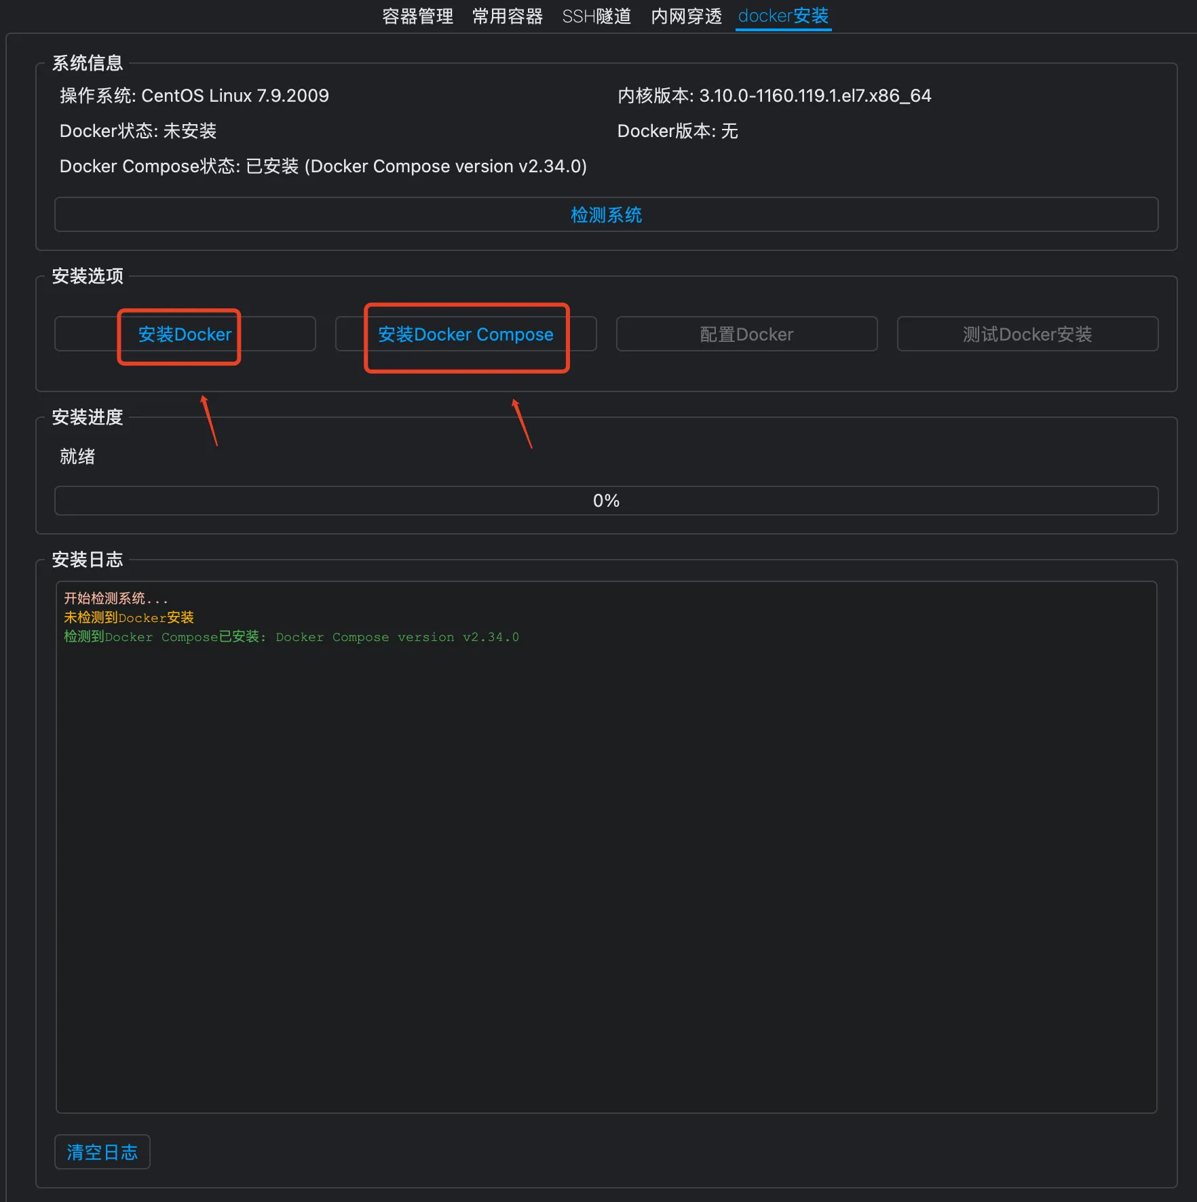Open the 常用容器 tab
The height and width of the screenshot is (1202, 1197).
[508, 16]
